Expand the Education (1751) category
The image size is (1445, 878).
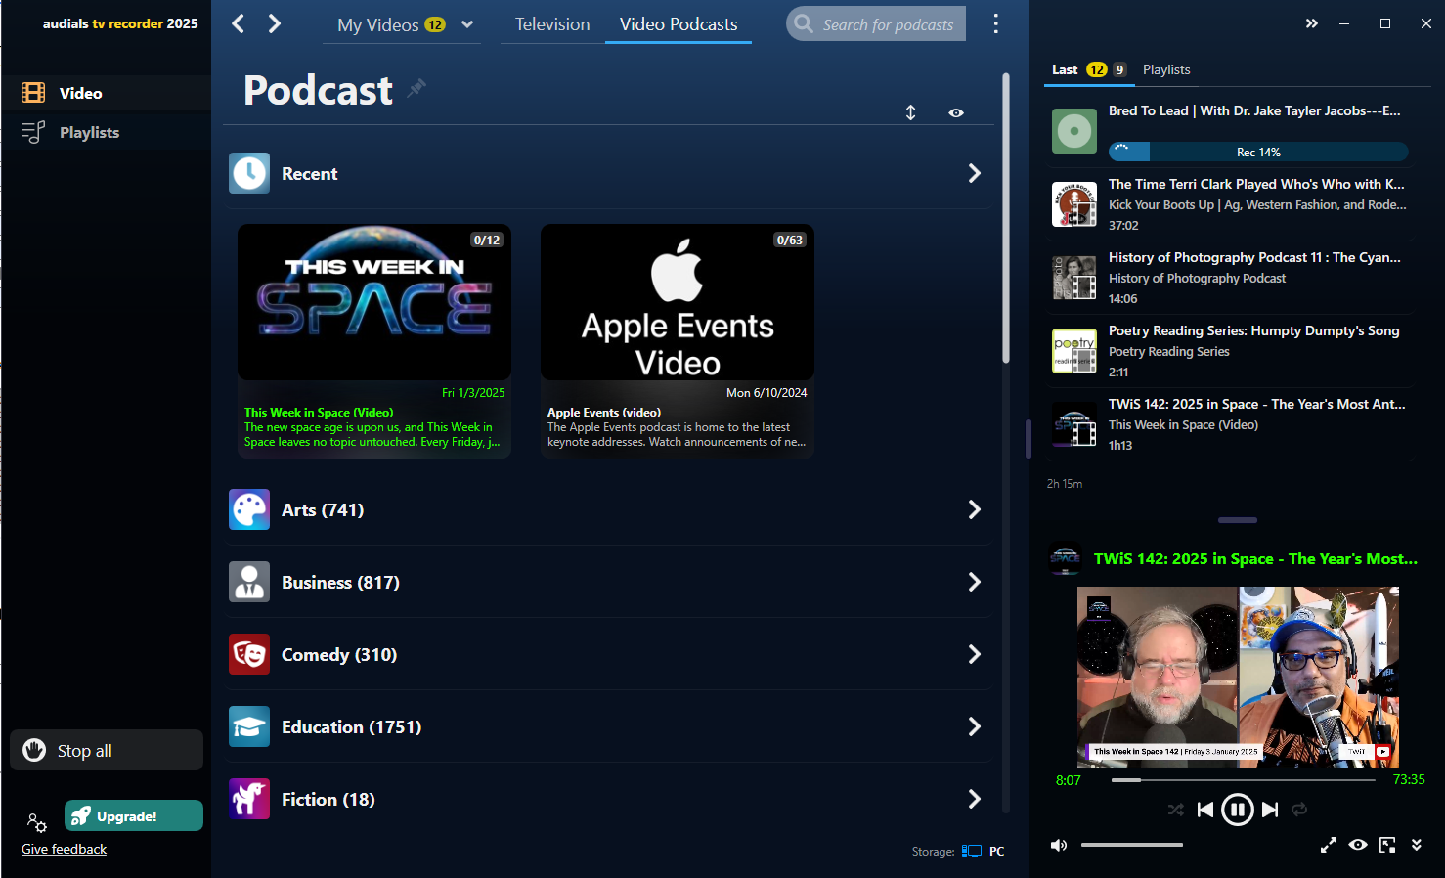point(974,726)
